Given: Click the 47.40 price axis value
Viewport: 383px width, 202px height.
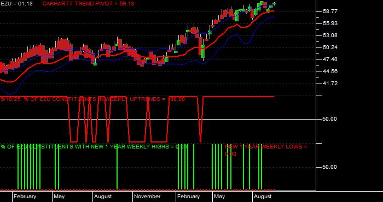Looking at the screenshot, I should pos(330,60).
